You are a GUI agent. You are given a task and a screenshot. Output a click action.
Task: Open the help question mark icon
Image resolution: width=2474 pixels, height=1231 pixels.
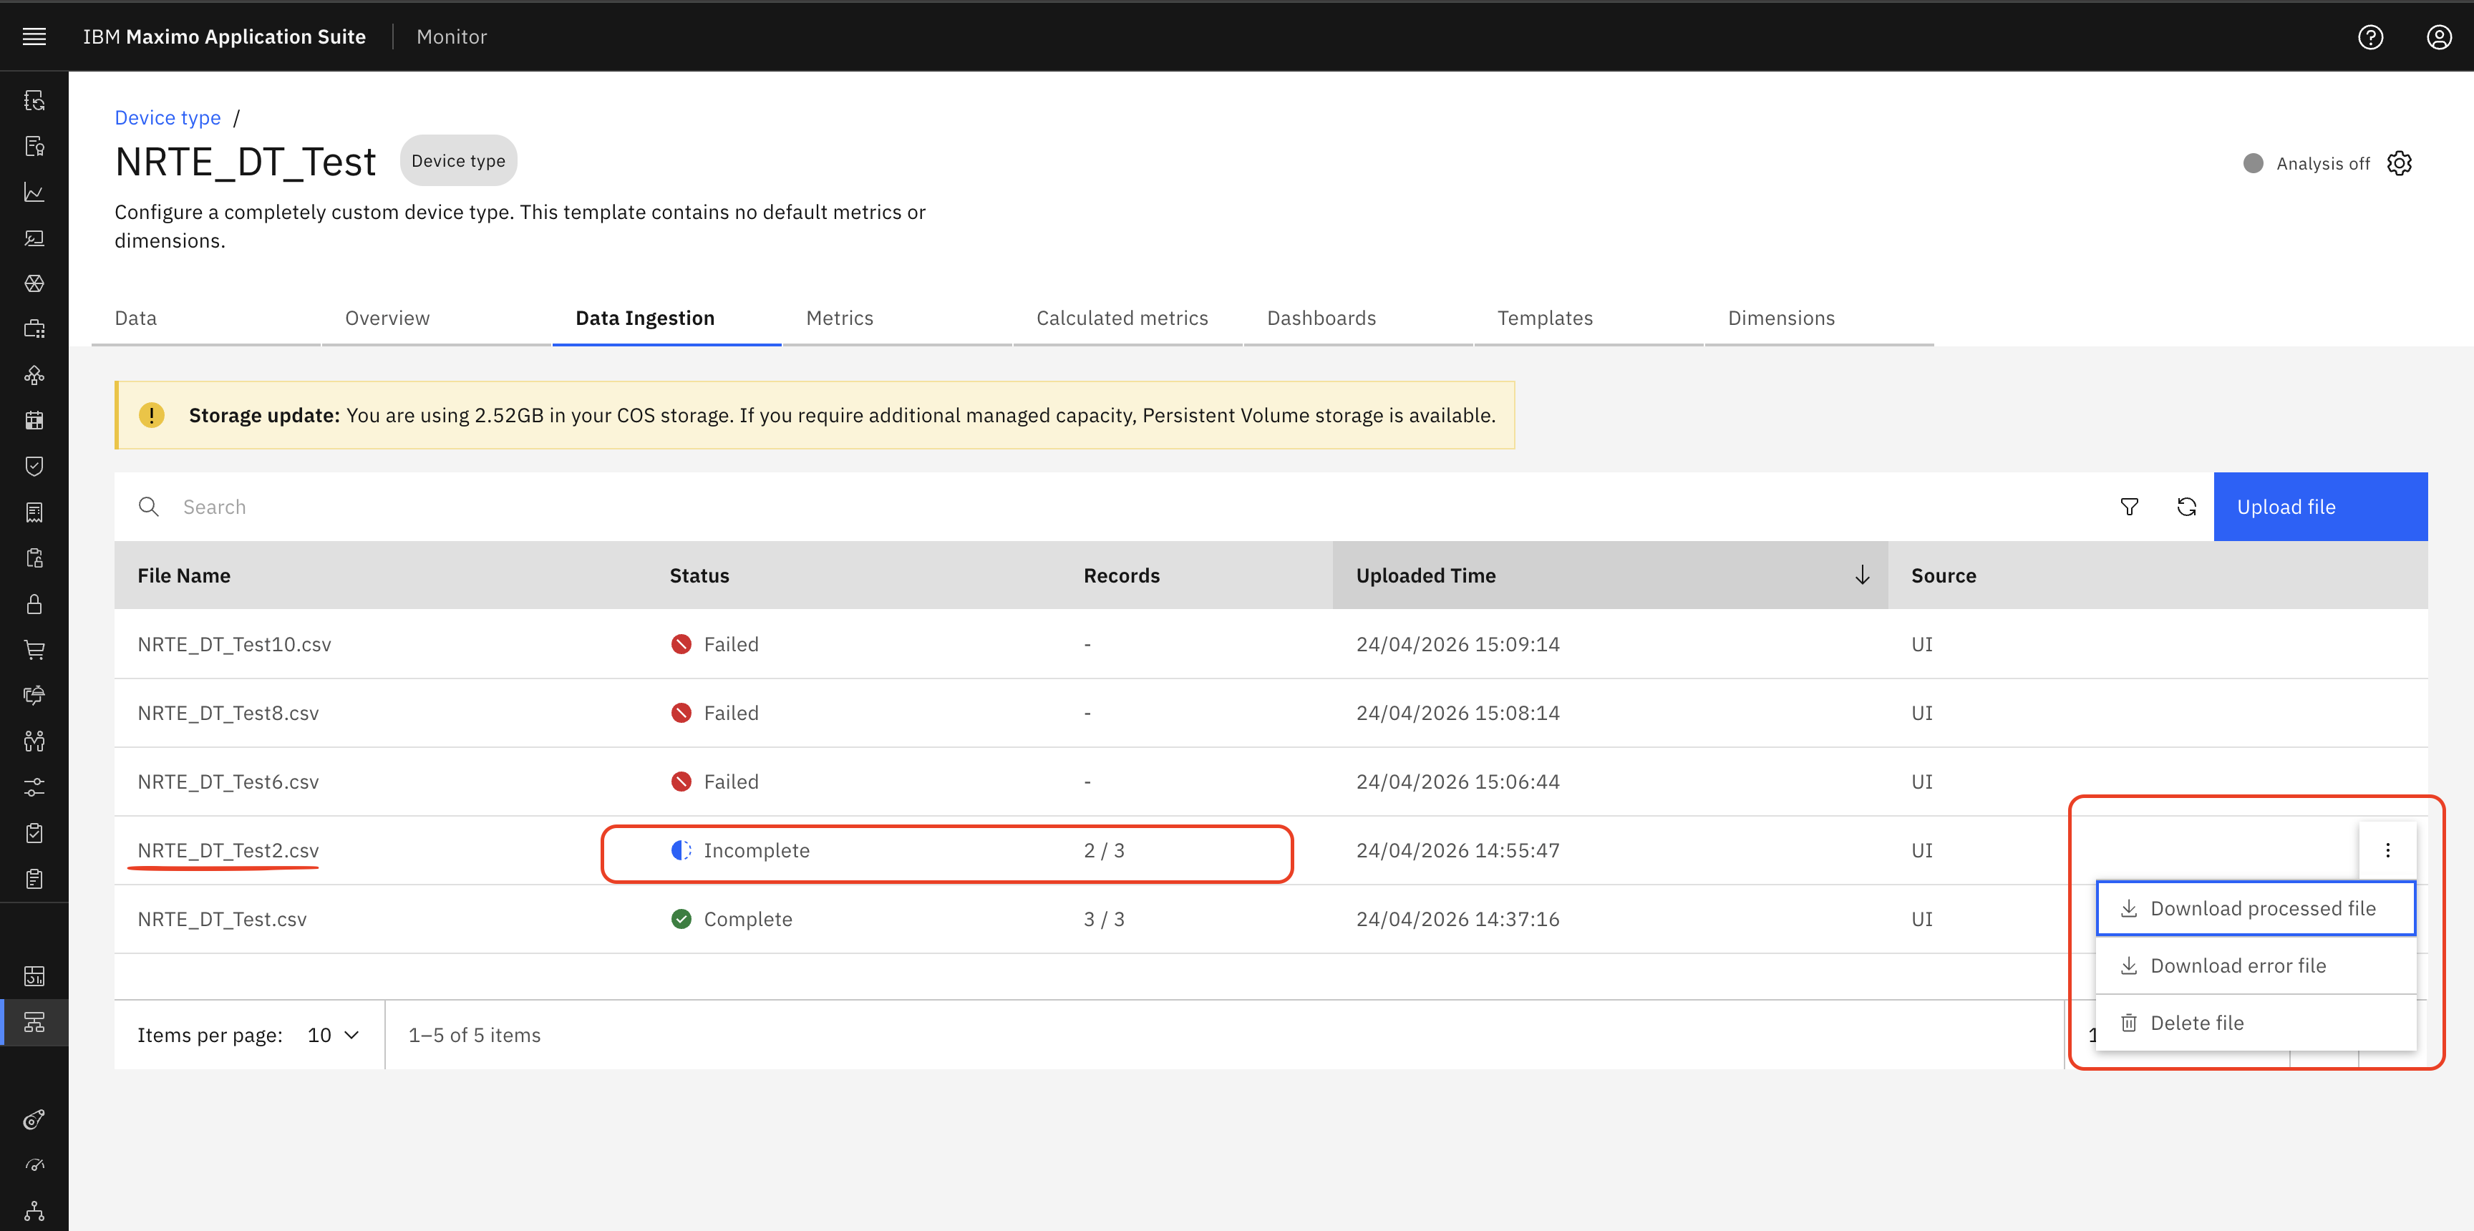coord(2370,37)
